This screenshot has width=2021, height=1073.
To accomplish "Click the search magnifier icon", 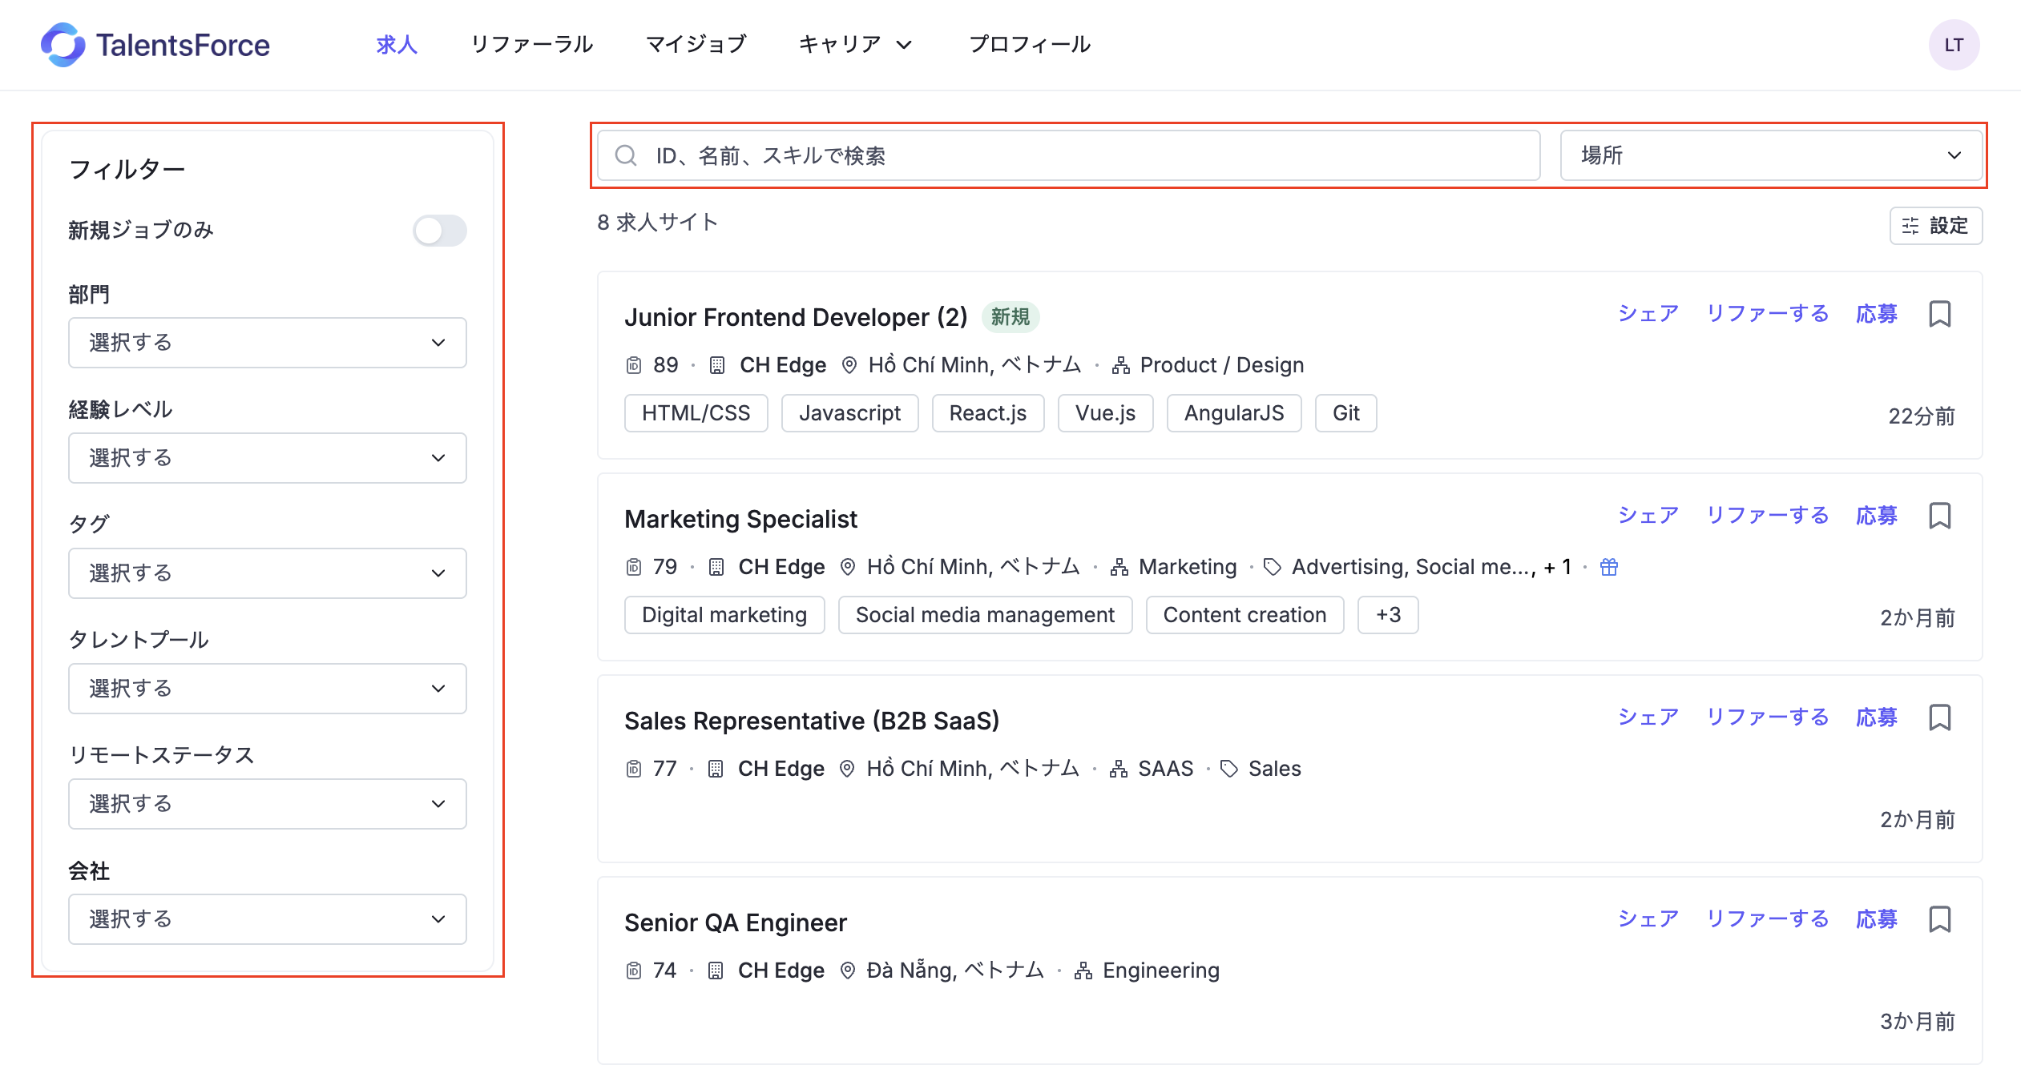I will [626, 155].
